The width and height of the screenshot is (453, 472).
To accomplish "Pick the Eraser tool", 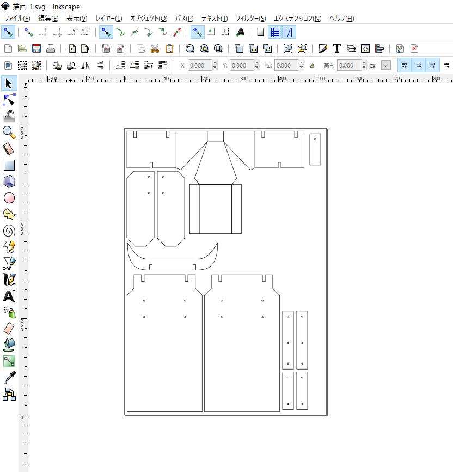I will pos(9,328).
